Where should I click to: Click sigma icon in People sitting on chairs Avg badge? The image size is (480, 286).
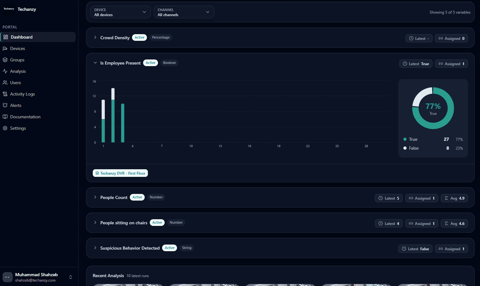(446, 223)
